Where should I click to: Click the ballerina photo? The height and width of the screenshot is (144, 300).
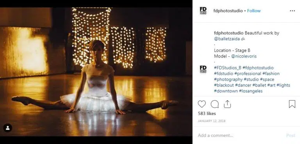[96, 72]
